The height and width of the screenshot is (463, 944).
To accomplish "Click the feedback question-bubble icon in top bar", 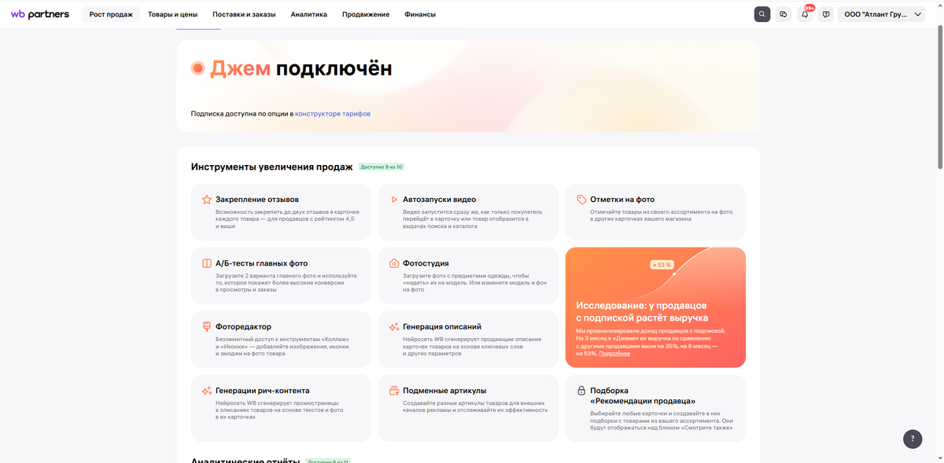I will click(825, 13).
